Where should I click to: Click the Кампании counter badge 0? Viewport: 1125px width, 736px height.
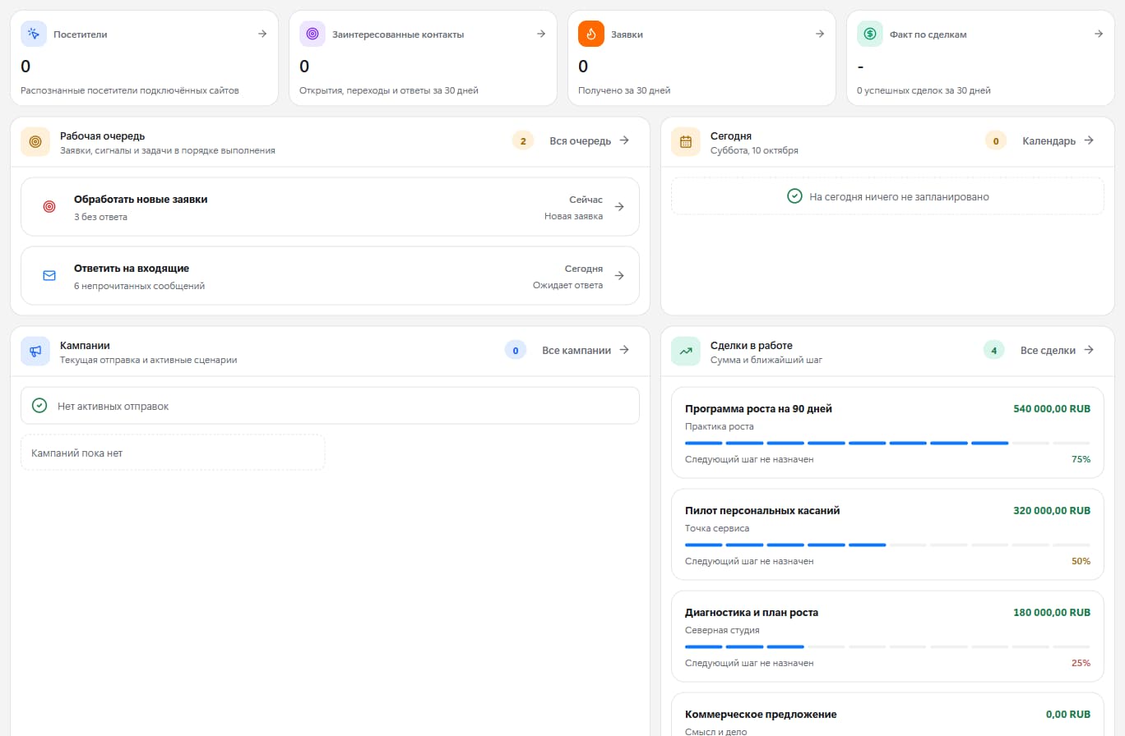tap(516, 350)
